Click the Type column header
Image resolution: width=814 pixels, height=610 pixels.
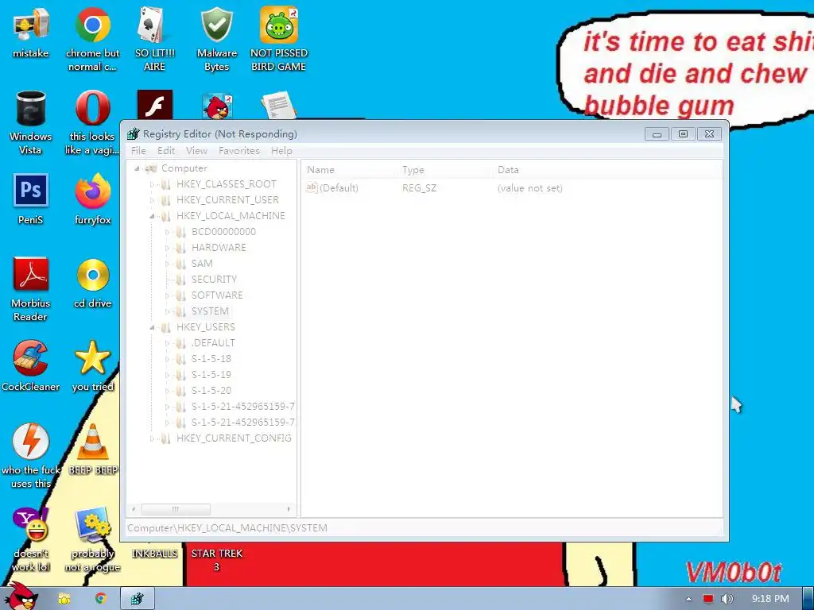(x=445, y=170)
